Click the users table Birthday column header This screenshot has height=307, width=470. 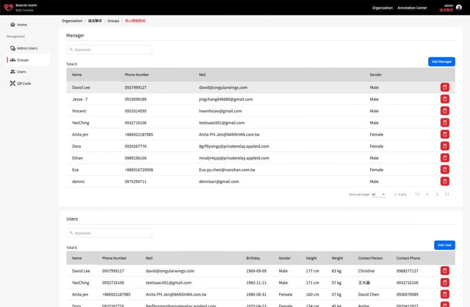[253, 258]
